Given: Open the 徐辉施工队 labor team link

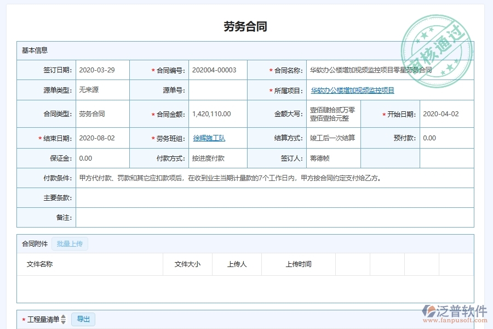Looking at the screenshot, I should coord(209,138).
